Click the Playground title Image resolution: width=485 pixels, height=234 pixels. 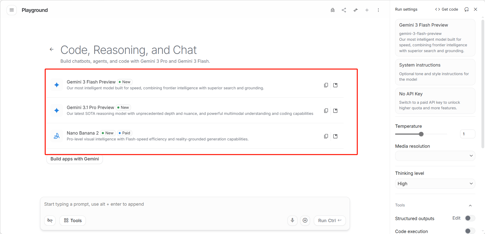click(35, 10)
